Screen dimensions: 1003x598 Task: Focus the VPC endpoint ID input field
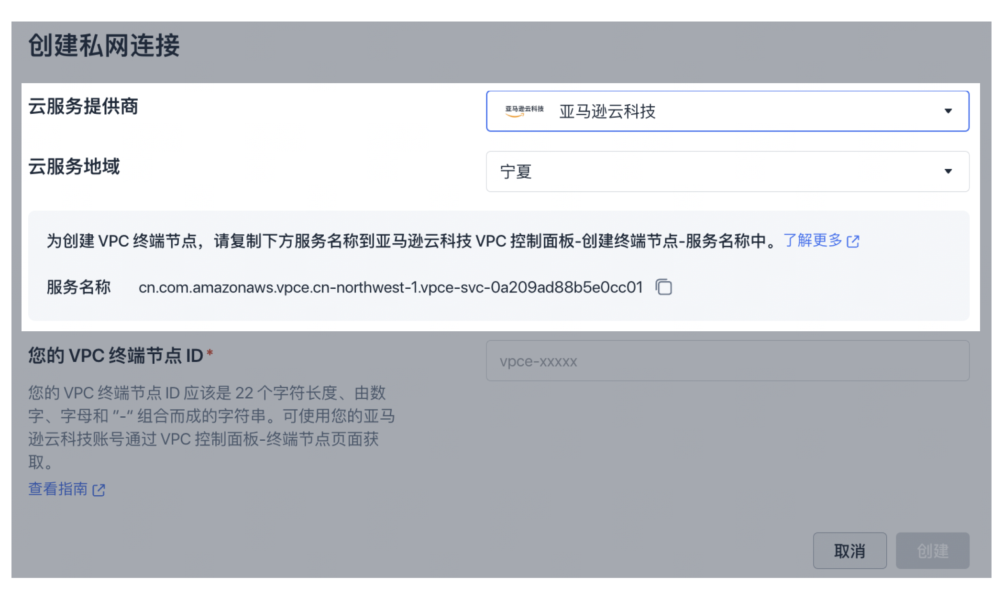727,361
